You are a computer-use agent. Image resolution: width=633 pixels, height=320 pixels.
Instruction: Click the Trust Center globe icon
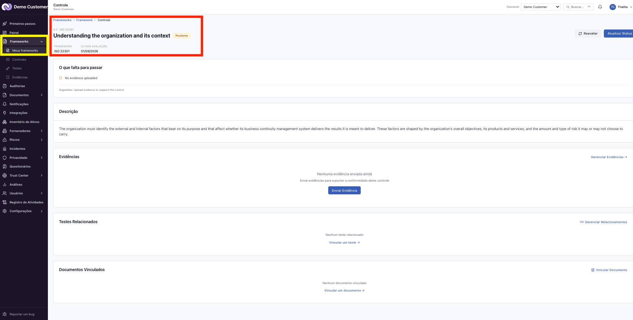point(5,176)
